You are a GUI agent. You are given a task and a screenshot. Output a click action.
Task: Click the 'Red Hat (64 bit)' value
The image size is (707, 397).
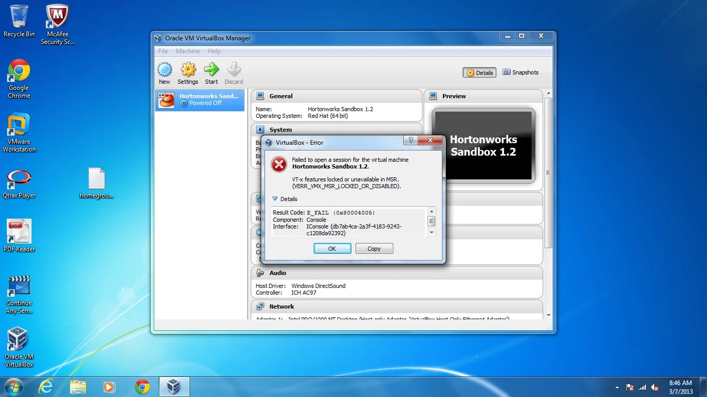pos(328,116)
